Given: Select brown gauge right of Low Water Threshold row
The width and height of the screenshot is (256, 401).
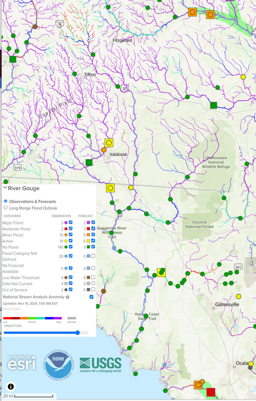Looking at the screenshot, I should (104, 291).
